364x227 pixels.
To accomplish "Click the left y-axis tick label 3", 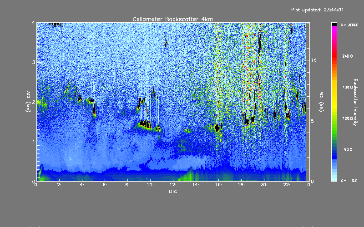I will (x=34, y=62).
